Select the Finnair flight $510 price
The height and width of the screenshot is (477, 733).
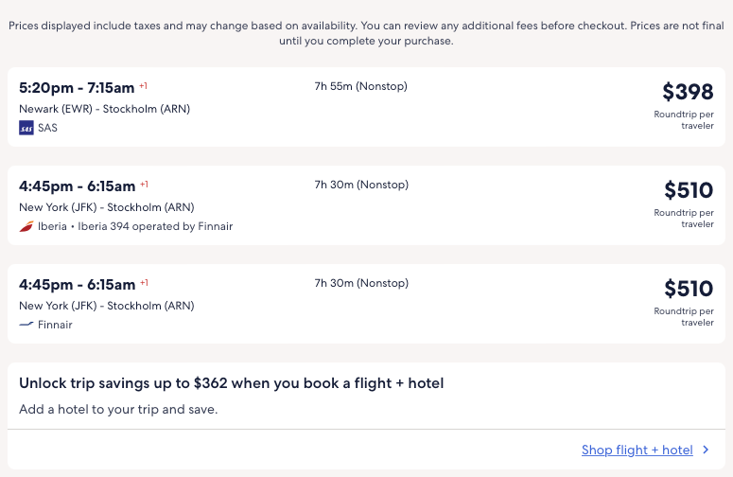point(689,289)
